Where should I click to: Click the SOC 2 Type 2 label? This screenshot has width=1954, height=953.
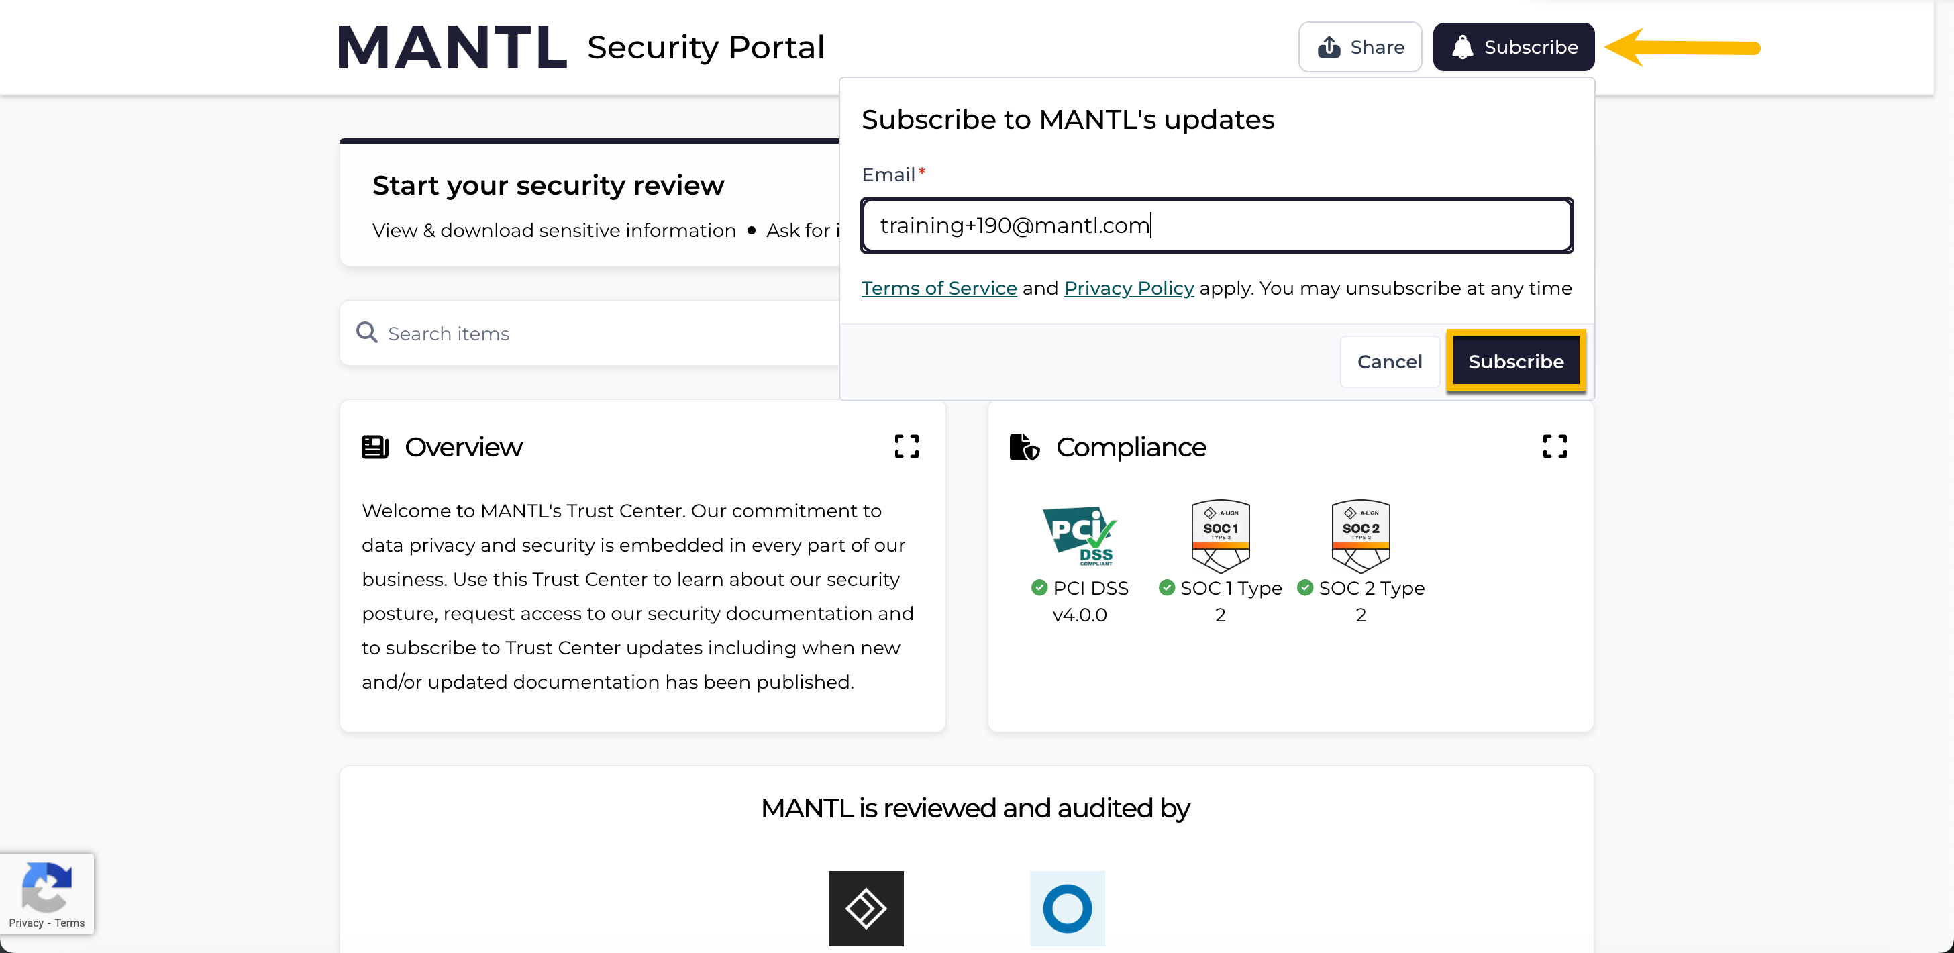pos(1372,601)
